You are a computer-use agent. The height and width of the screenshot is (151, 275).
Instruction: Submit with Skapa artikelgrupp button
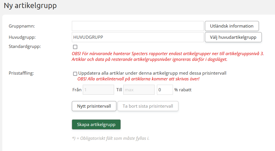[96, 125]
